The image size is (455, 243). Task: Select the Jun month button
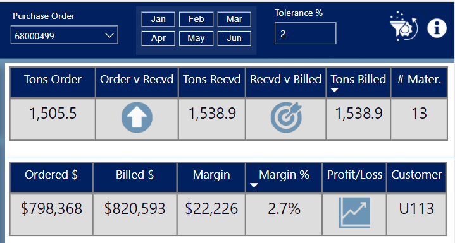[234, 38]
